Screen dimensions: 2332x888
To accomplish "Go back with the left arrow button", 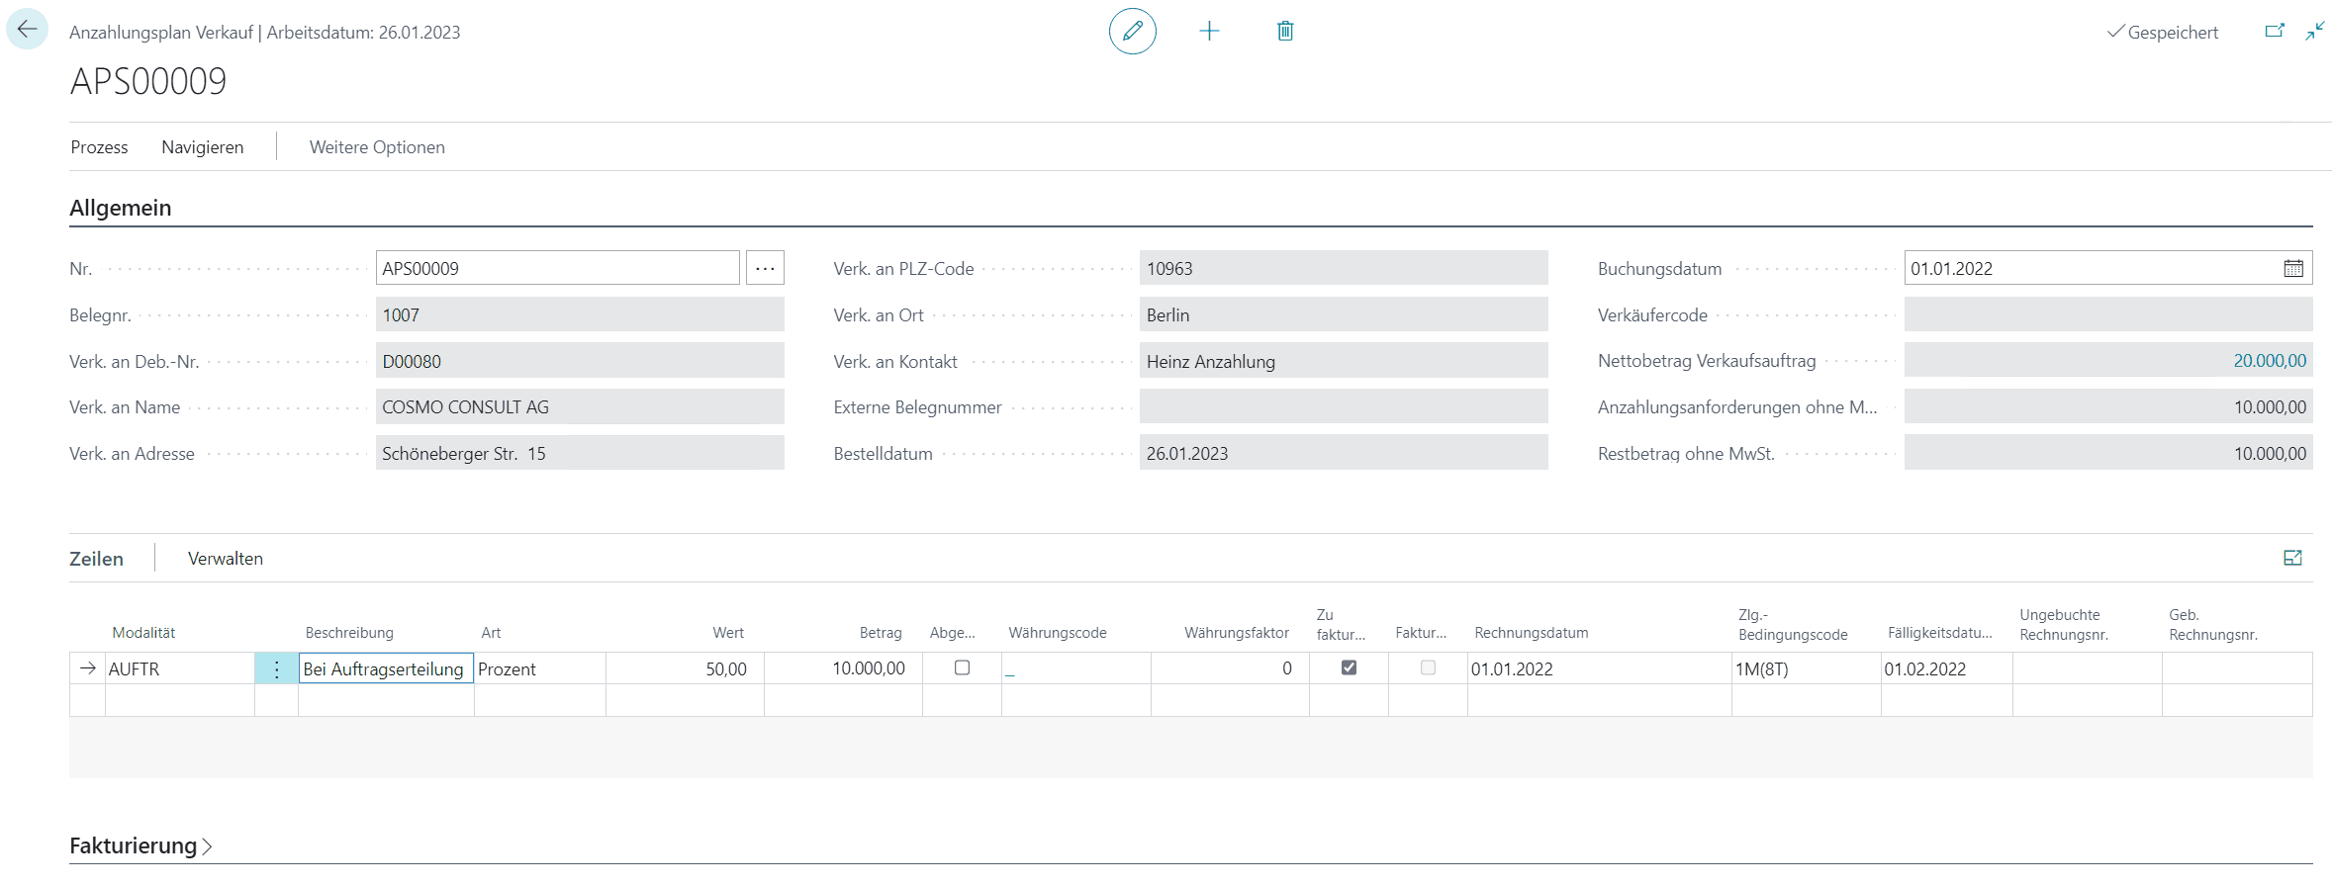I will [27, 30].
